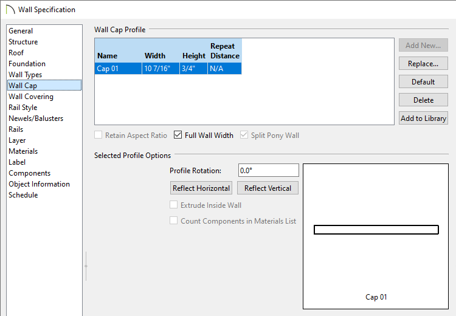456x316 pixels.
Task: Click the panel splitter handle
Action: (x=86, y=266)
